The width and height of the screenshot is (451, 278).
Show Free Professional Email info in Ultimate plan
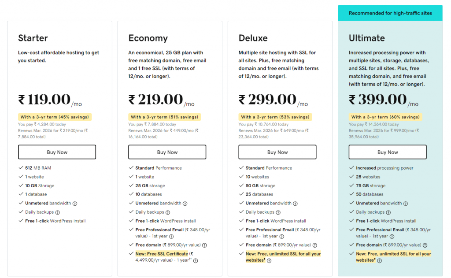coord(392,237)
